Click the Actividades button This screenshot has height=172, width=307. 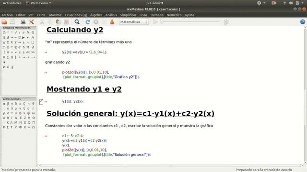pyautogui.click(x=12, y=3)
